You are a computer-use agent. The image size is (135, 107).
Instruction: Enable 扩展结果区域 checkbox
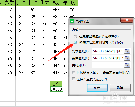point(73,73)
